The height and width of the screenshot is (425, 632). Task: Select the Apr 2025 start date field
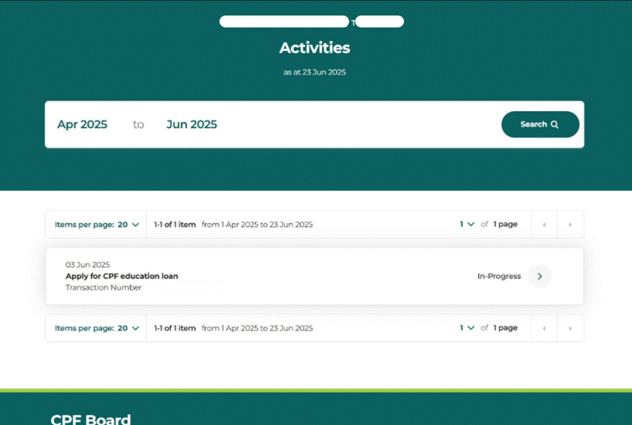coord(82,124)
